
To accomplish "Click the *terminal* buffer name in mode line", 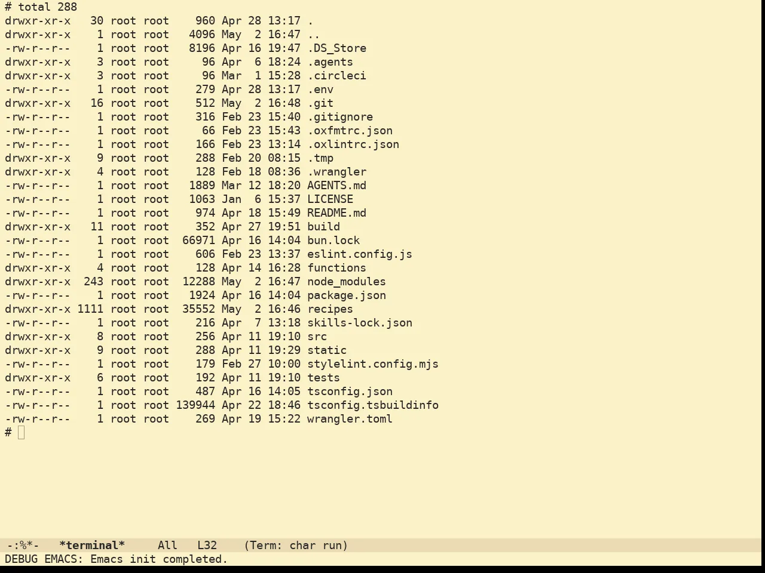I will (x=92, y=546).
